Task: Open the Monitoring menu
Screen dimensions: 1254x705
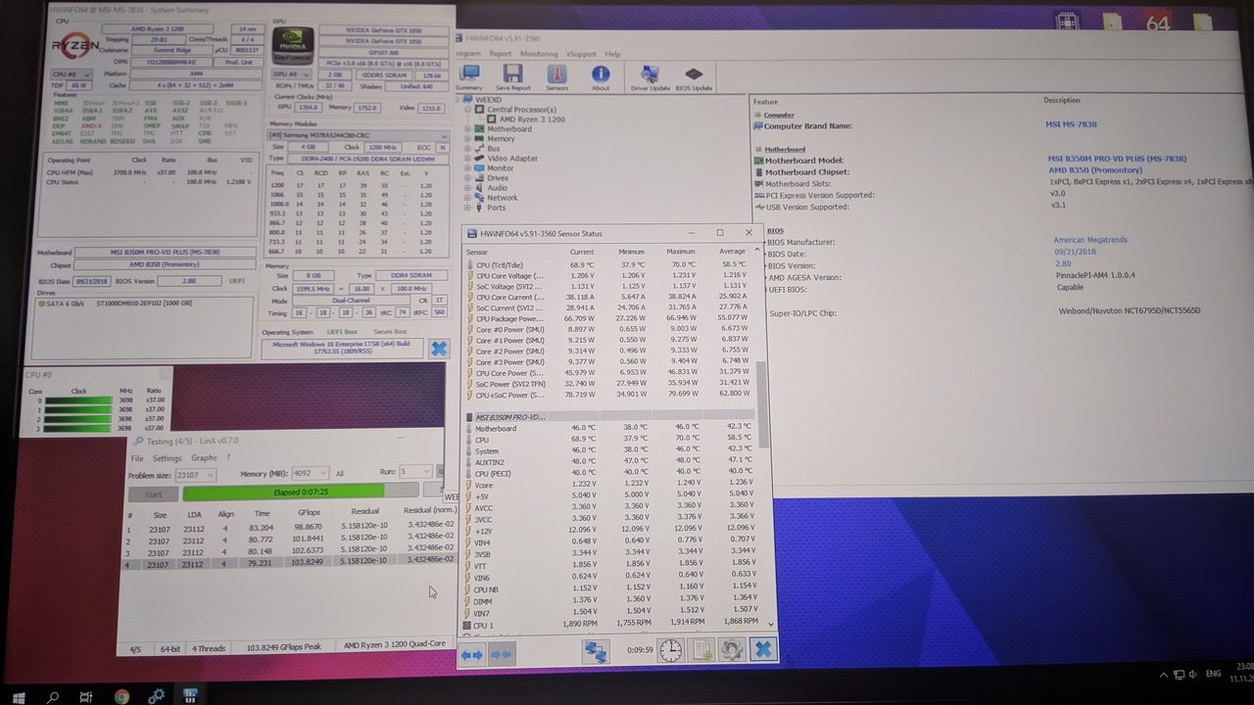Action: pyautogui.click(x=539, y=54)
